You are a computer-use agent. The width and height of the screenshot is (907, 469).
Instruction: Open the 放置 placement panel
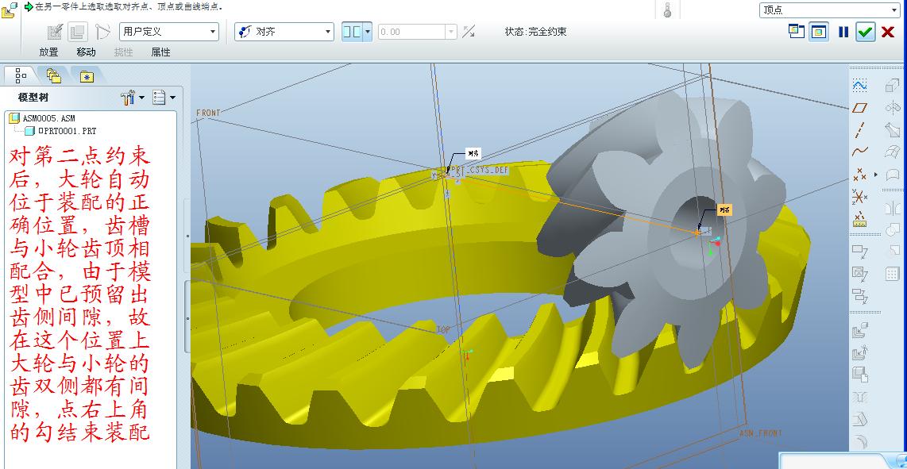coord(48,52)
